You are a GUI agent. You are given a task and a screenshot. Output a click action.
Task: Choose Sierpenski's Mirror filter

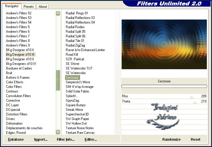pyautogui.click(x=78, y=82)
